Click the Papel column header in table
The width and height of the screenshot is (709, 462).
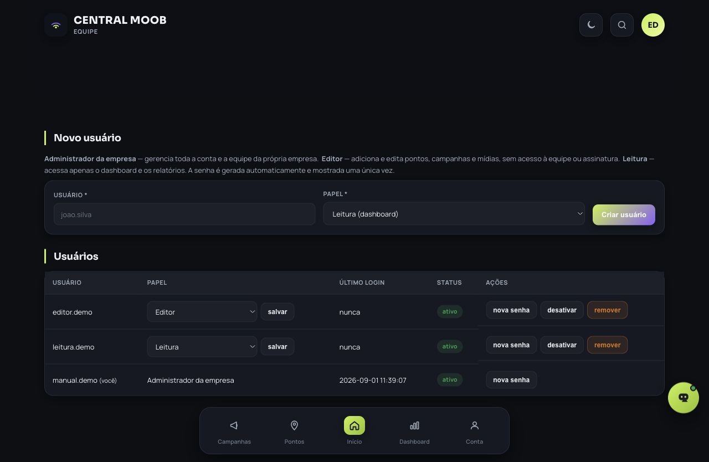[157, 283]
